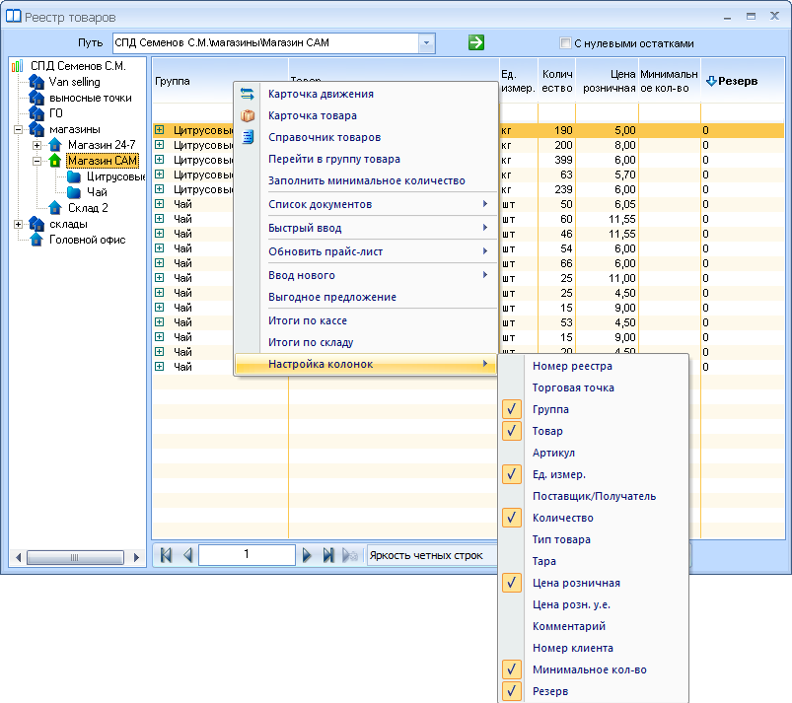Go to last page navigation arrow
The width and height of the screenshot is (792, 703).
(x=327, y=555)
